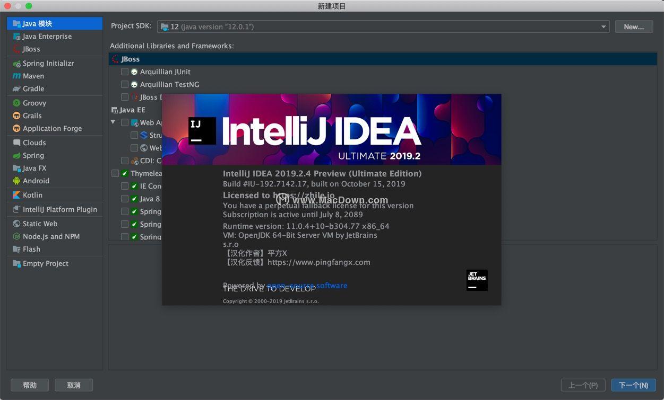Click the Copyright 2000-2019 JetBrains text
The width and height of the screenshot is (664, 400).
(271, 301)
